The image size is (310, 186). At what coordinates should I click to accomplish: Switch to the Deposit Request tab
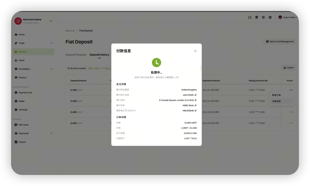[76, 55]
